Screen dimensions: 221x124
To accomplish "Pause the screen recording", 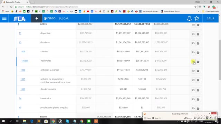I will [x=147, y=118].
